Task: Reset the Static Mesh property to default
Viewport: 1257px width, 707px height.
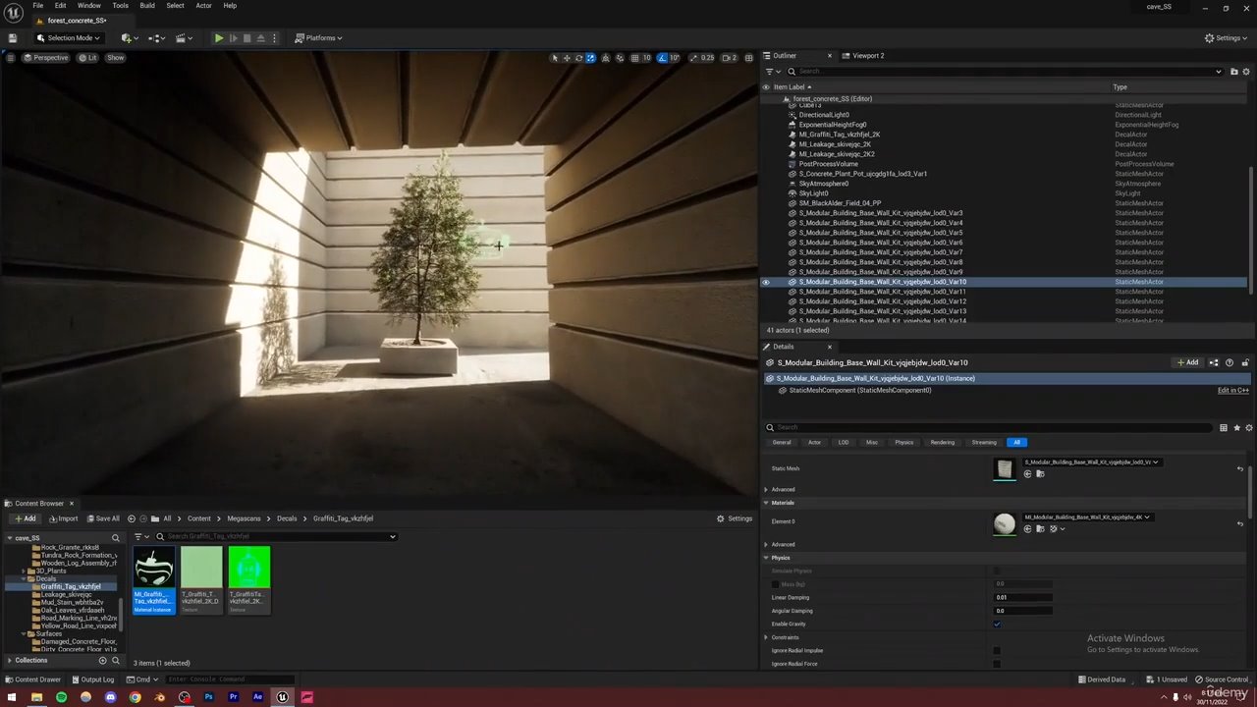Action: (1240, 469)
